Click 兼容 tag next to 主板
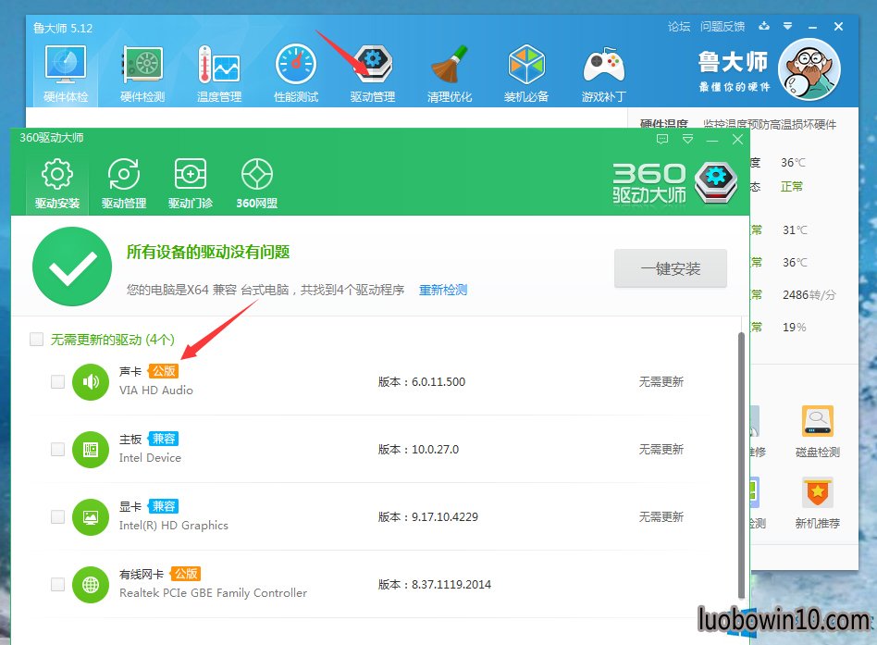 pos(164,439)
